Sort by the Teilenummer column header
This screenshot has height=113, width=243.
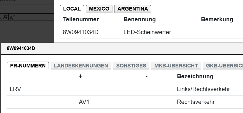coord(81,19)
